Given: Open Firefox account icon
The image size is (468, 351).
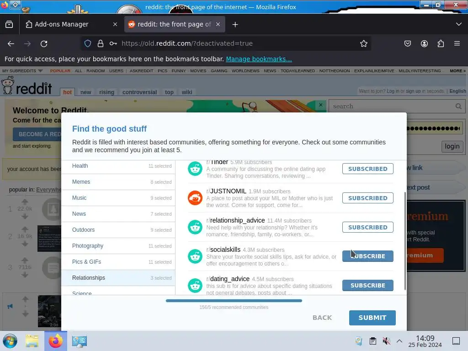Looking at the screenshot, I should (424, 43).
